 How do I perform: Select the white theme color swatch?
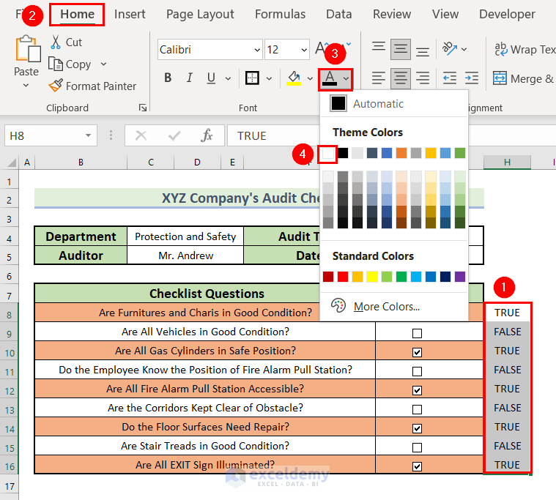pos(328,153)
